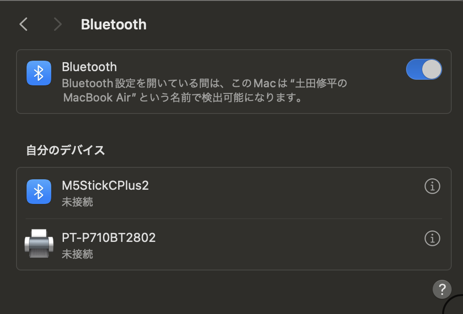
Task: Click the Bluetooth icon next to M5StickCPlus2
Action: point(38,192)
